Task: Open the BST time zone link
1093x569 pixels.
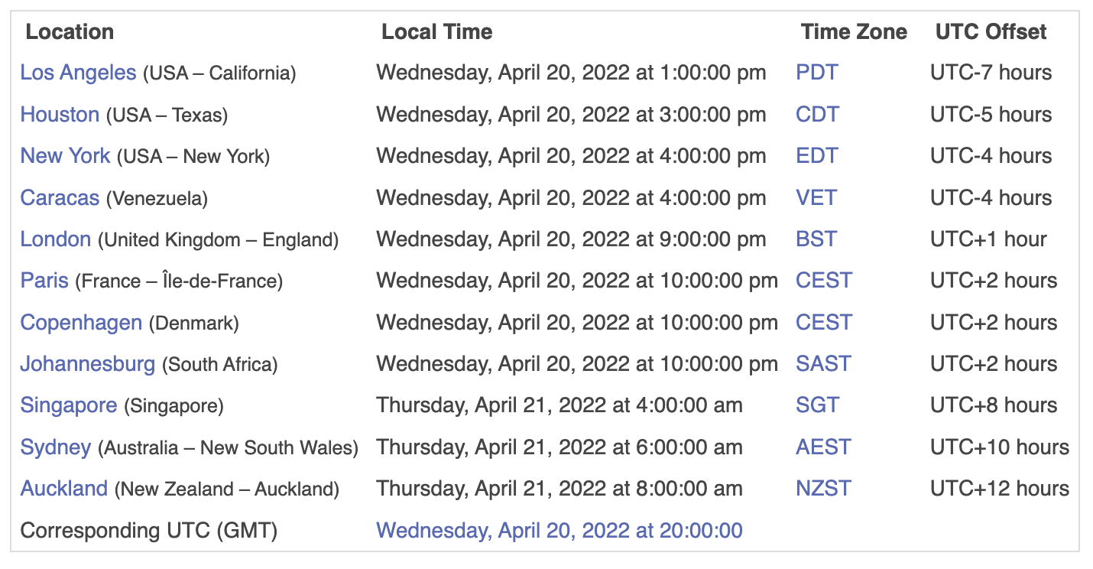Action: [x=816, y=239]
